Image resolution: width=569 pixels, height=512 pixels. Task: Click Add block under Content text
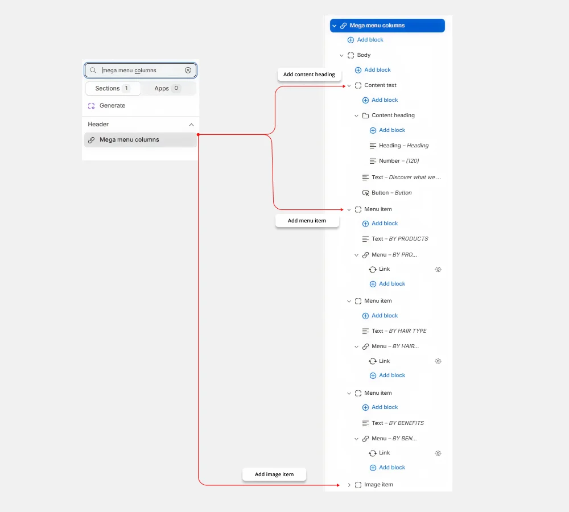pos(380,100)
